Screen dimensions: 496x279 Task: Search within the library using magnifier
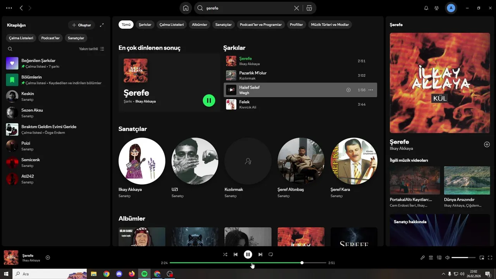tap(10, 49)
